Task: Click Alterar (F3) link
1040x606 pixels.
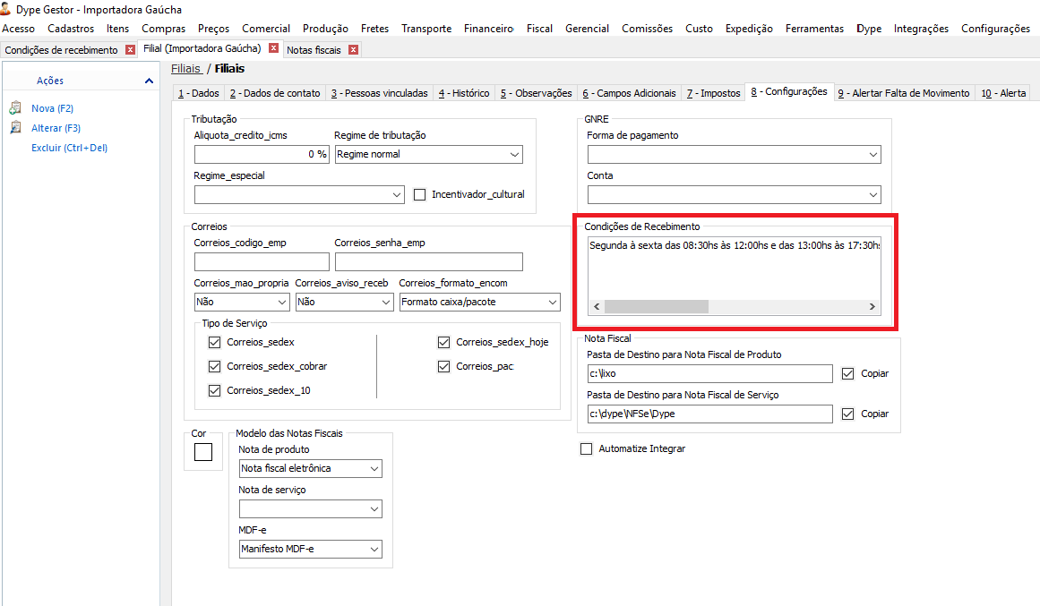Action: pyautogui.click(x=56, y=128)
